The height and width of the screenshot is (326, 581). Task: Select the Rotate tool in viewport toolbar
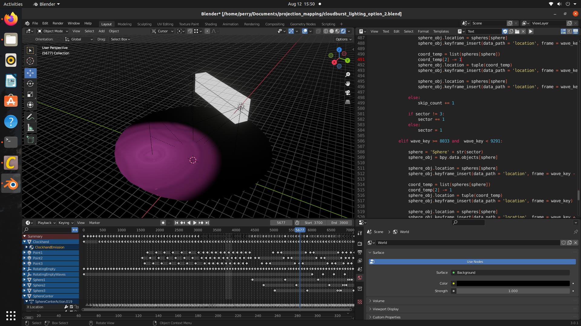[30, 84]
